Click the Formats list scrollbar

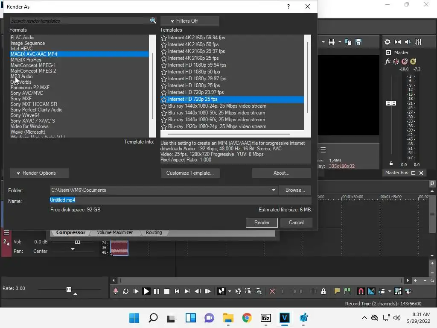(153, 86)
